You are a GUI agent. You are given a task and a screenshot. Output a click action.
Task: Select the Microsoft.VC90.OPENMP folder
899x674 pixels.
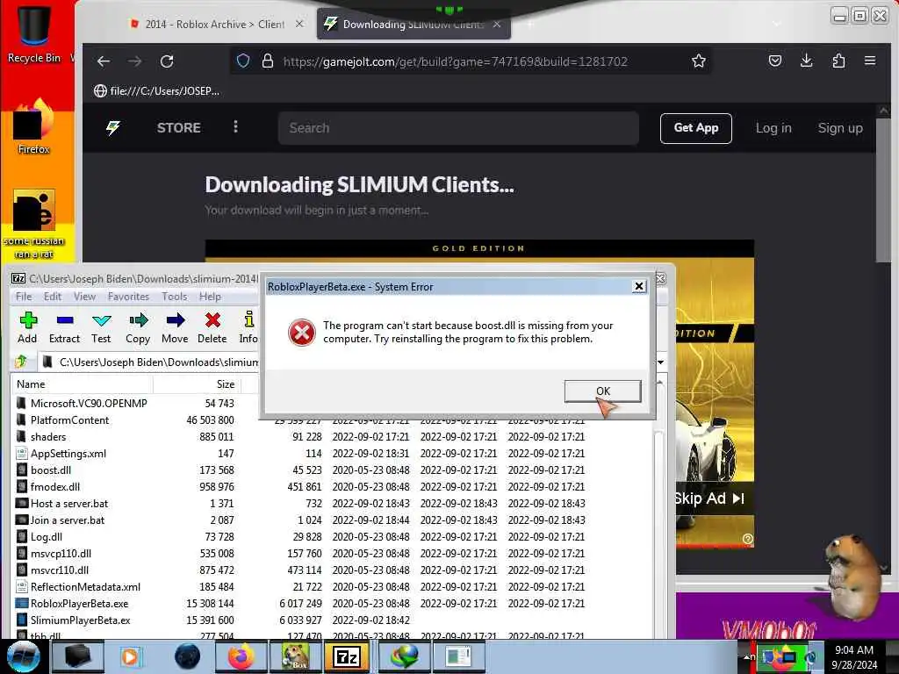(89, 404)
